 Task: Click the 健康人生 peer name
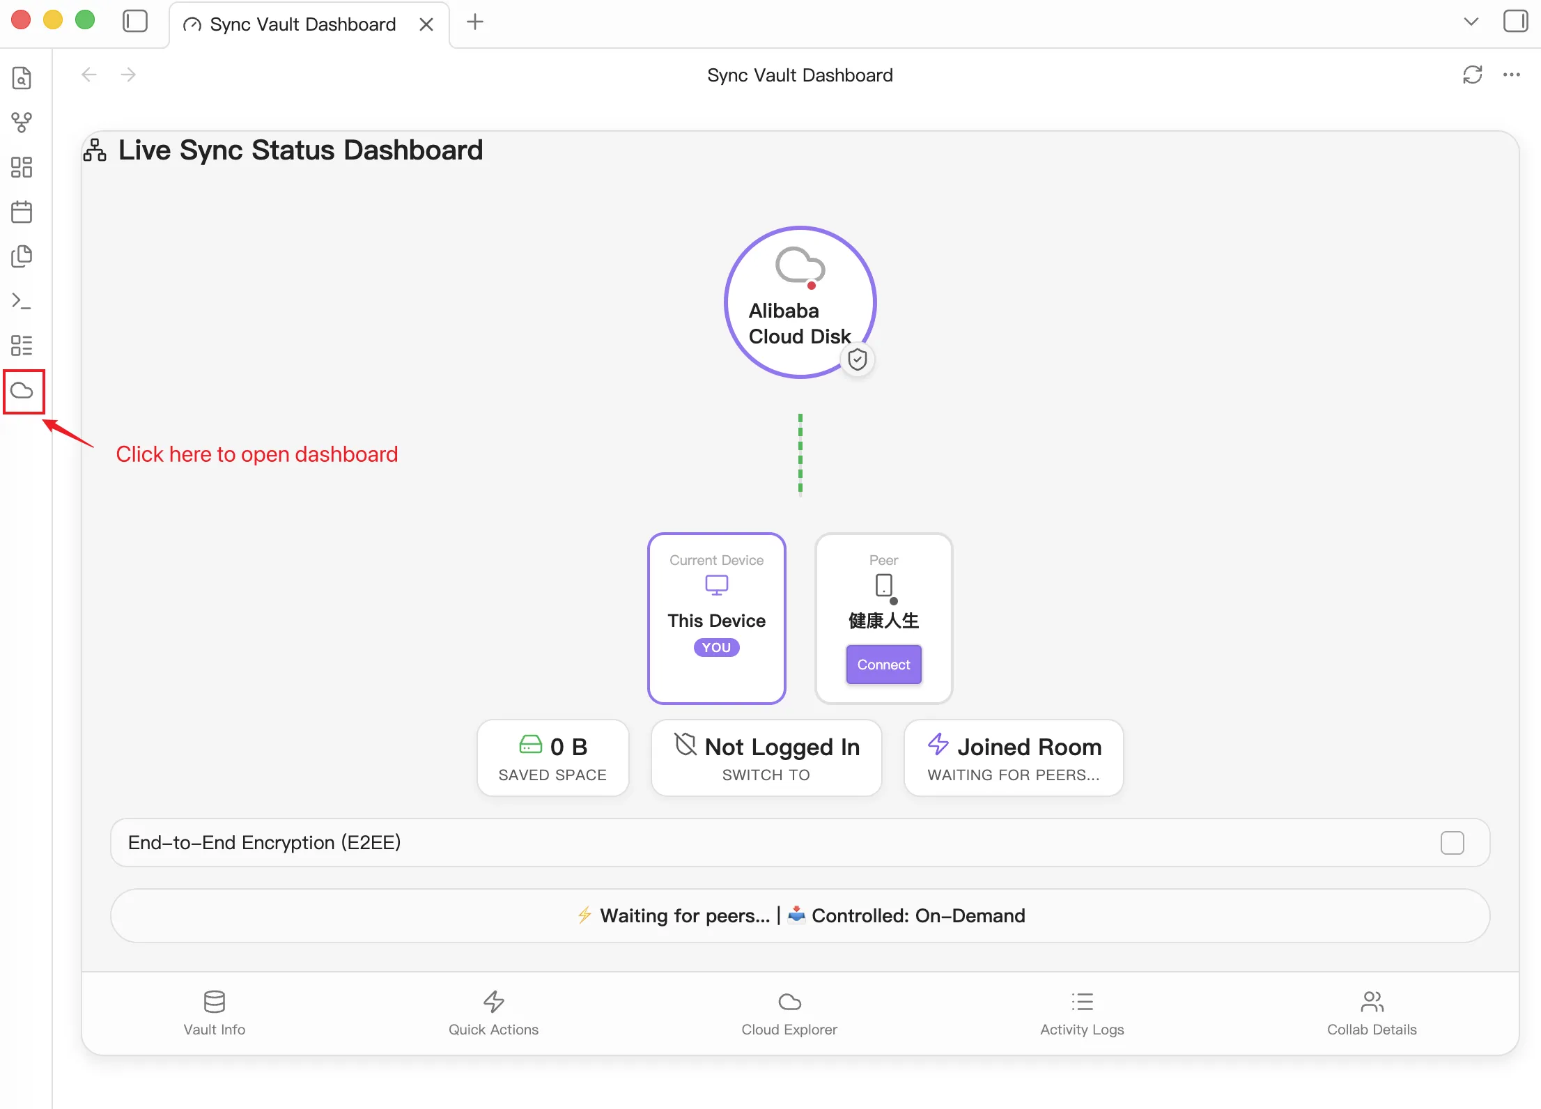[x=883, y=621]
